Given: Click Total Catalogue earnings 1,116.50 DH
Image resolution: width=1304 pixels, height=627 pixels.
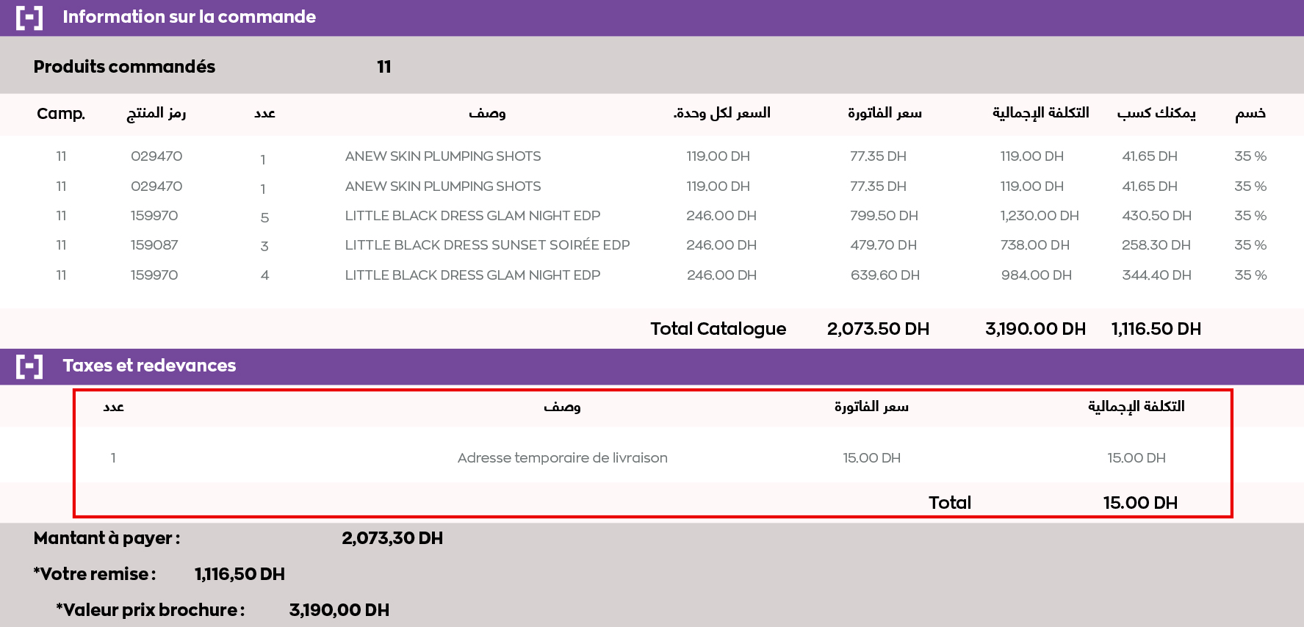Looking at the screenshot, I should [1156, 329].
